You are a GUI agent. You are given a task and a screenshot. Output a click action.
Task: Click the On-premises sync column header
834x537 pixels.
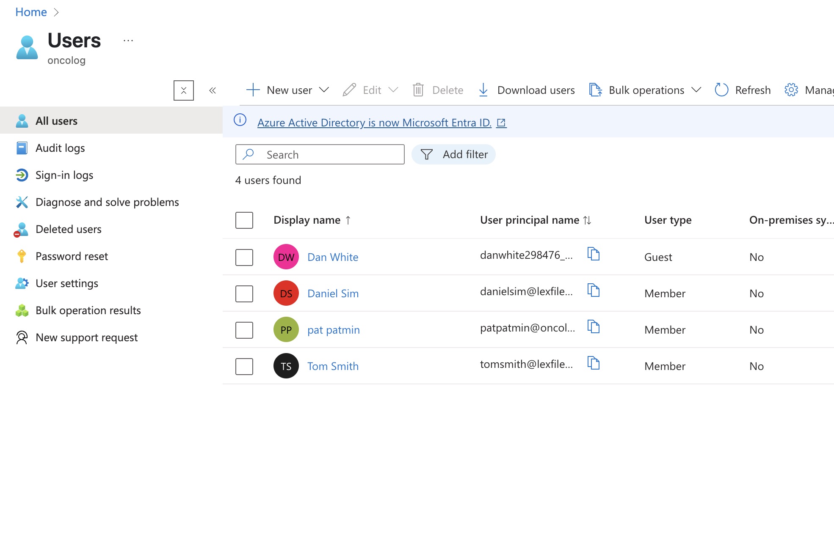791,220
